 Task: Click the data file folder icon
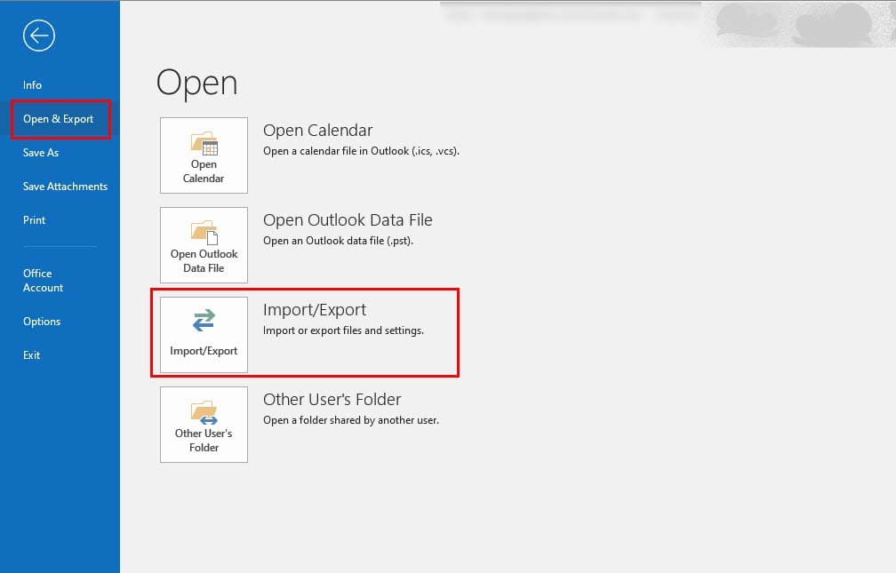[x=204, y=233]
